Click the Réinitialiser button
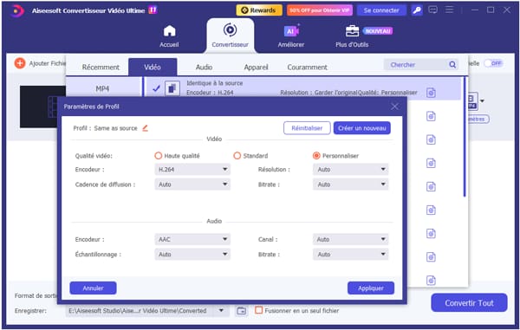This screenshot has height=330, width=520. 307,128
